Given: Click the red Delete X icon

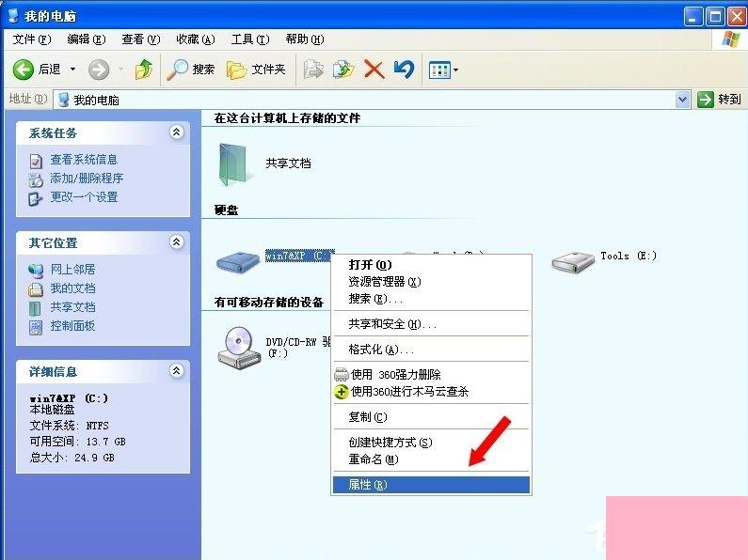Looking at the screenshot, I should coord(374,70).
